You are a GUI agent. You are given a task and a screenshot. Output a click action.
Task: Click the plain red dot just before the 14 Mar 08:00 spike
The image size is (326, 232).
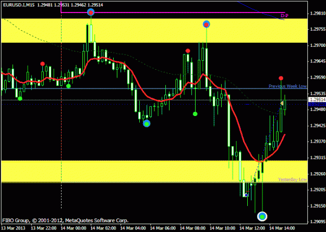click(x=188, y=51)
